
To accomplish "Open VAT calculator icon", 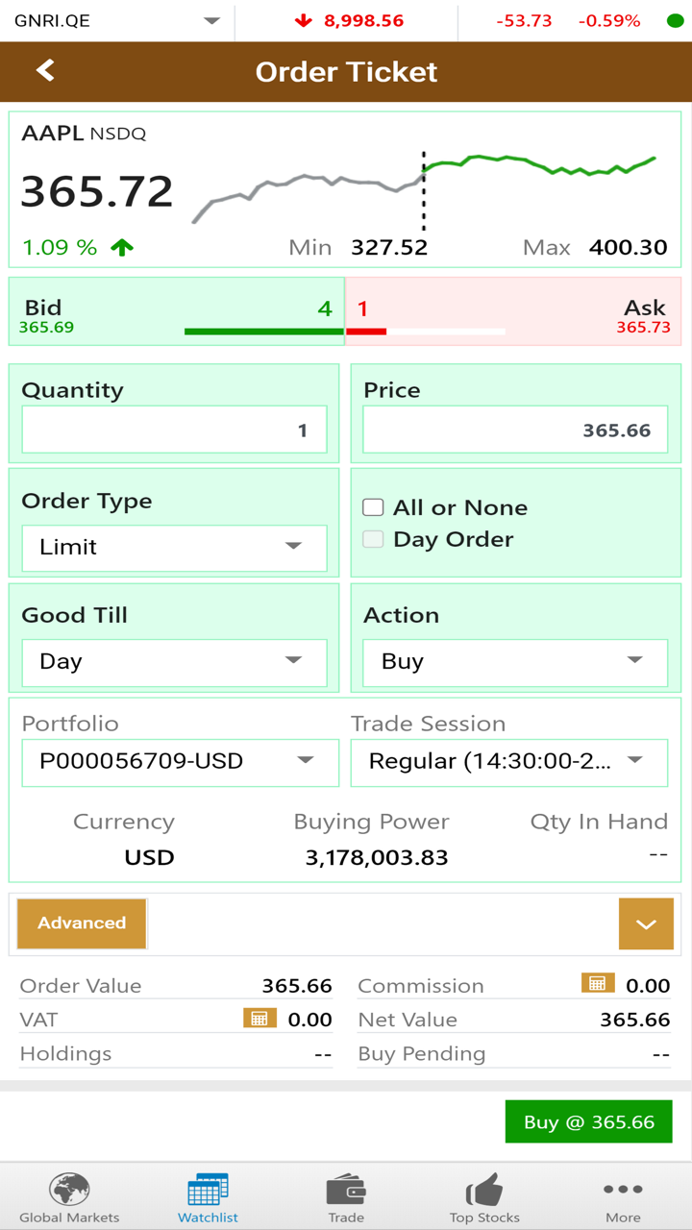I will (x=259, y=1018).
